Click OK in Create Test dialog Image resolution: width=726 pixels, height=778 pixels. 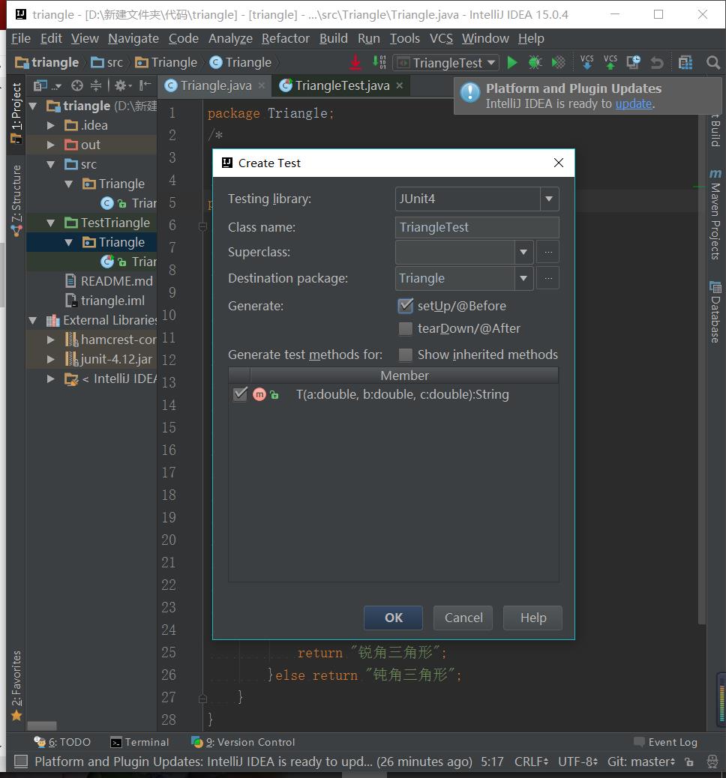(x=393, y=618)
